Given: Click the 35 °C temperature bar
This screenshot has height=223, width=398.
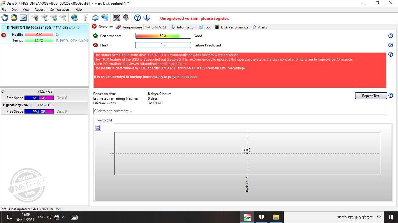Looking at the screenshot, I should (39, 40).
